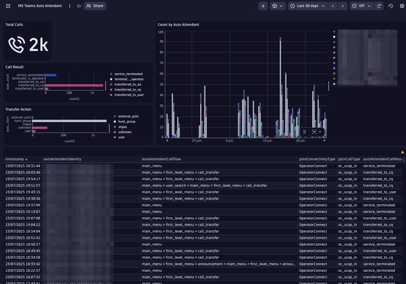
Task: Click the drag handle on the chart toolbar
Action: (x=305, y=132)
